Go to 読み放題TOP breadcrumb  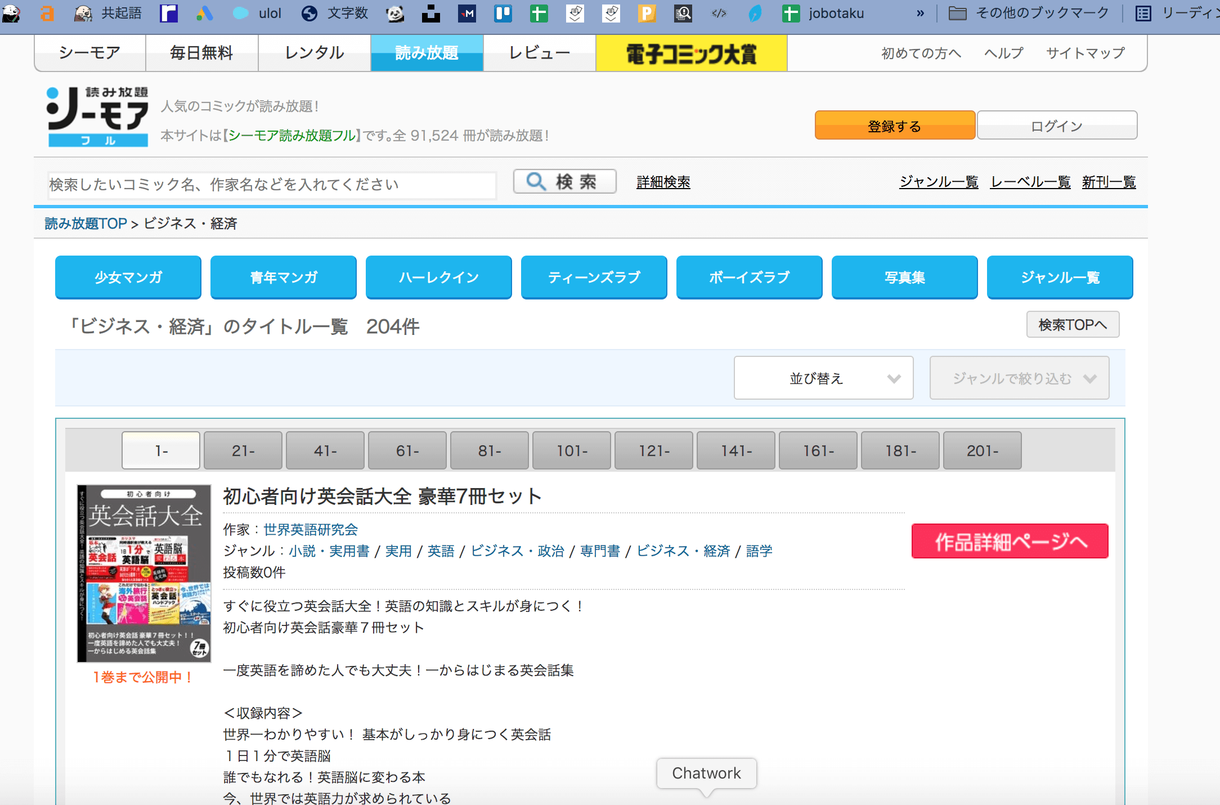86,223
